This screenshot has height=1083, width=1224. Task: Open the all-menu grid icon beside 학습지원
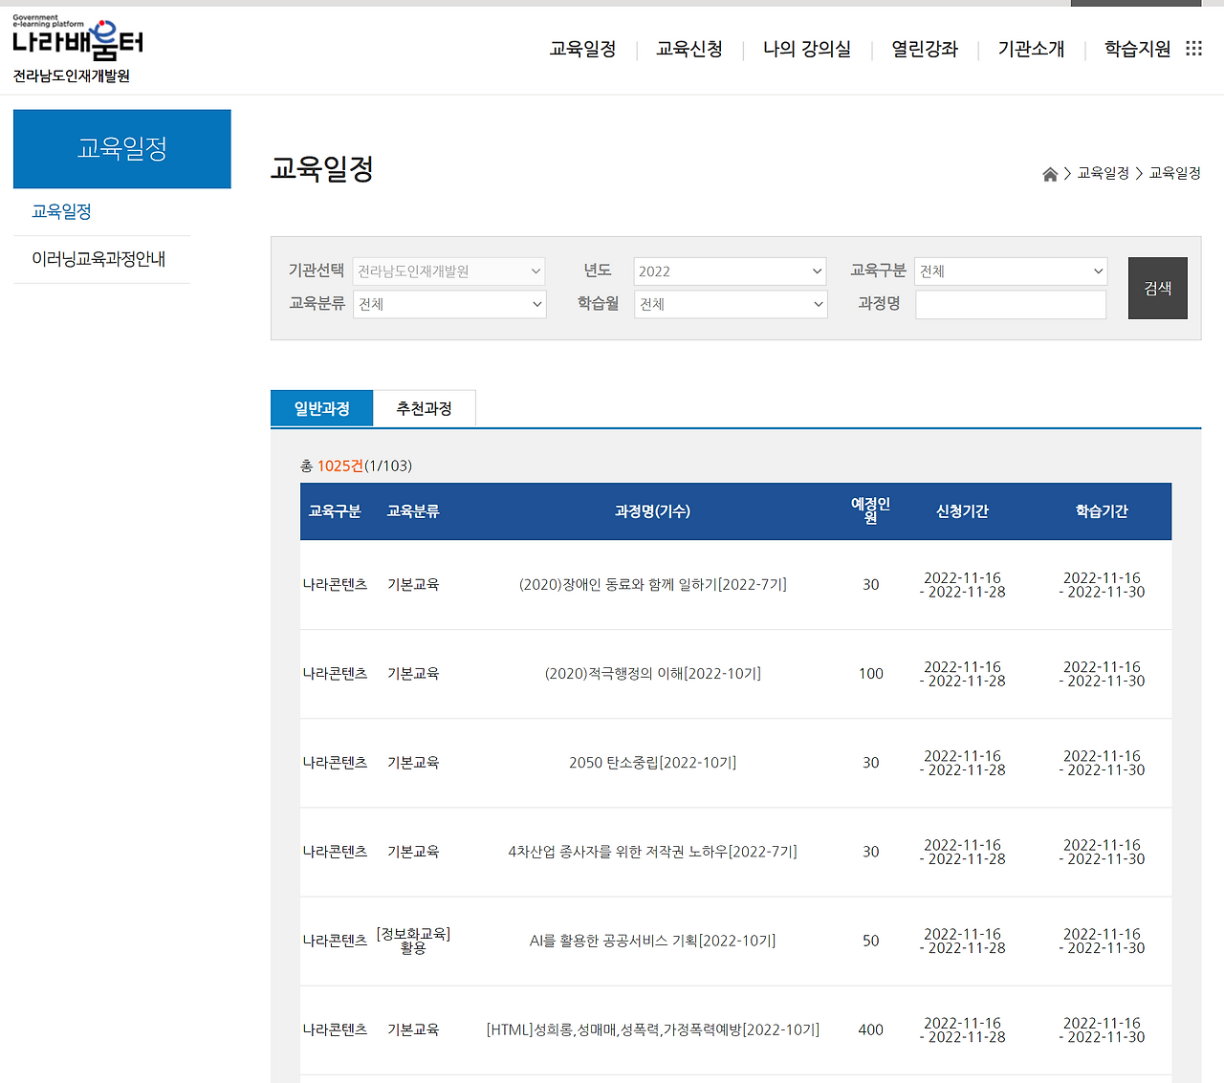1193,49
